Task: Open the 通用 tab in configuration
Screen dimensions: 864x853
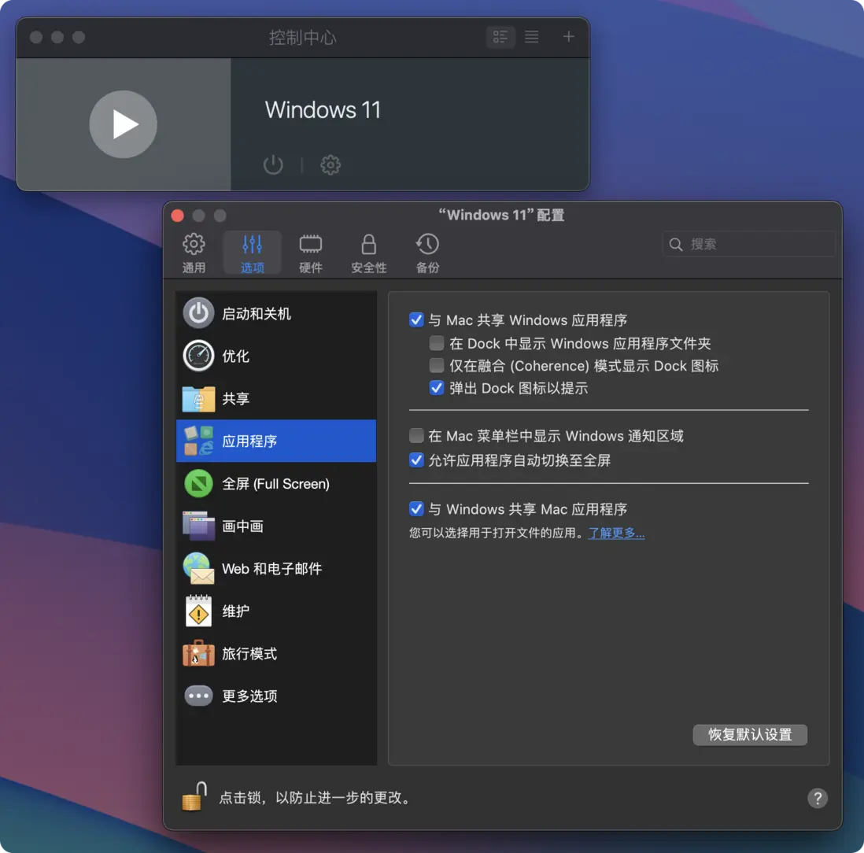Action: (194, 253)
